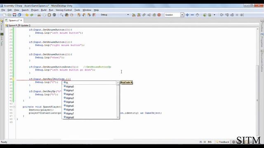Screen dimensions: 264x148
Task: Click line number 35 in the gutter
Action: 11,79
